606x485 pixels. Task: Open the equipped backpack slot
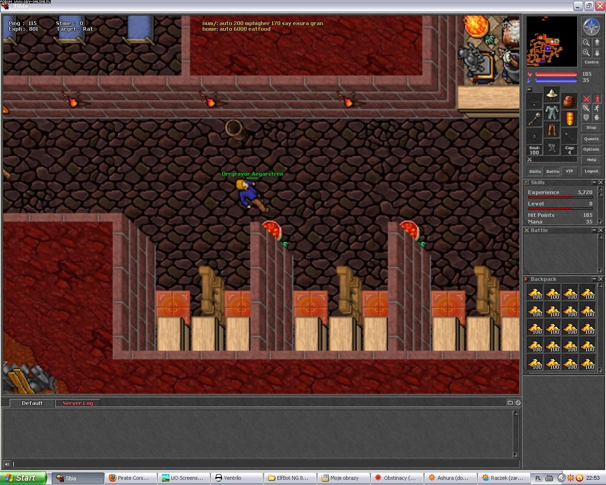coord(570,101)
